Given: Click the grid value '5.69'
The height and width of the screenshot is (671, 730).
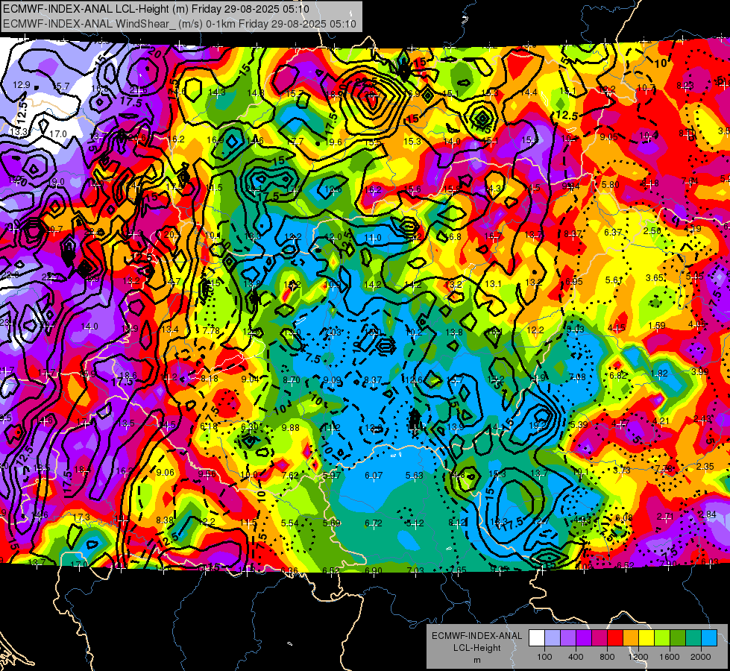Looking at the screenshot, I should point(332,523).
